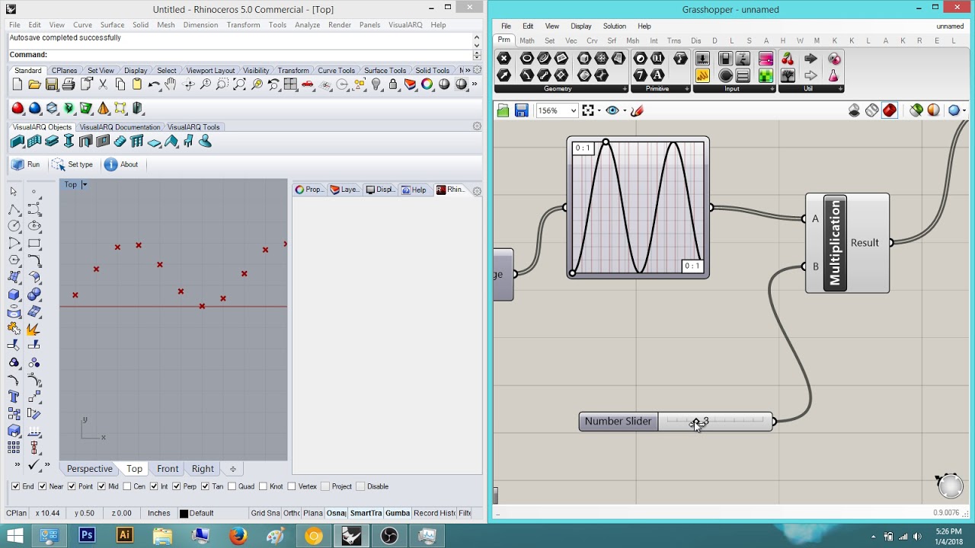
Task: Toggle the End osnap checkbox
Action: coord(15,486)
